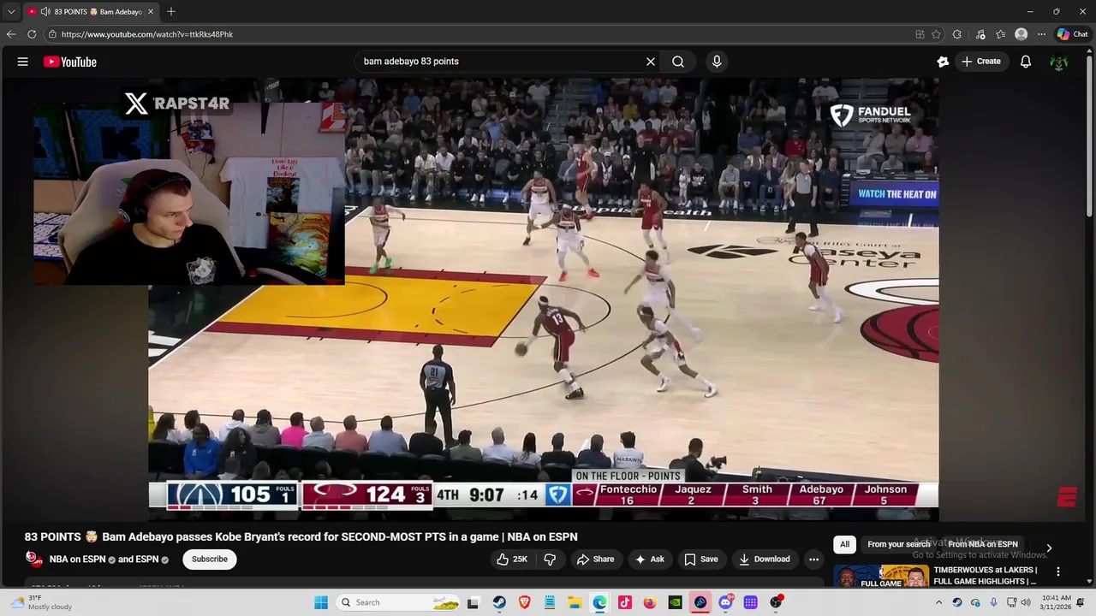Select the All filter chip
Viewport: 1096px width, 616px height.
[844, 544]
